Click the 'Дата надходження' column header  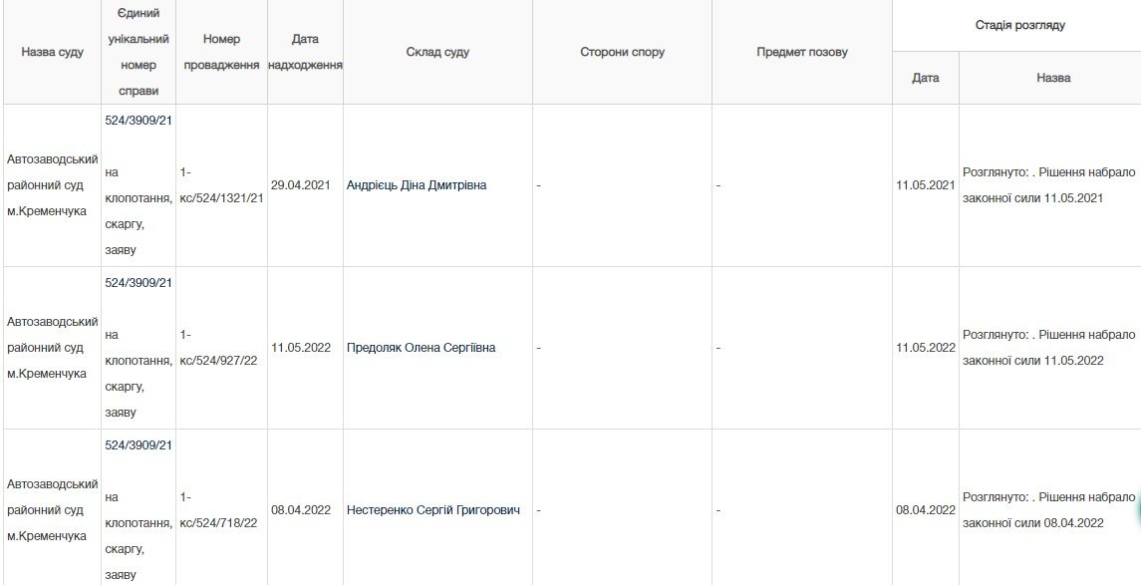pos(305,52)
